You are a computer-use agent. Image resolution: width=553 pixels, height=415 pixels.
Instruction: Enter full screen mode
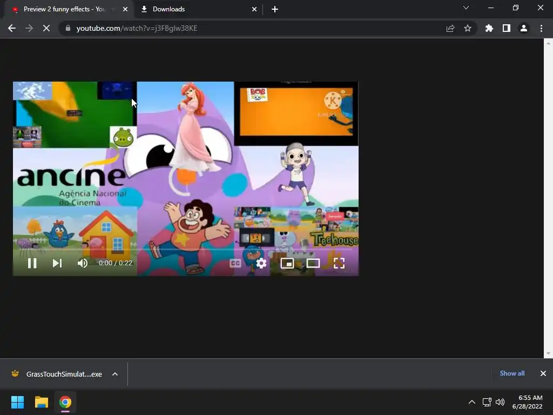pos(339,263)
